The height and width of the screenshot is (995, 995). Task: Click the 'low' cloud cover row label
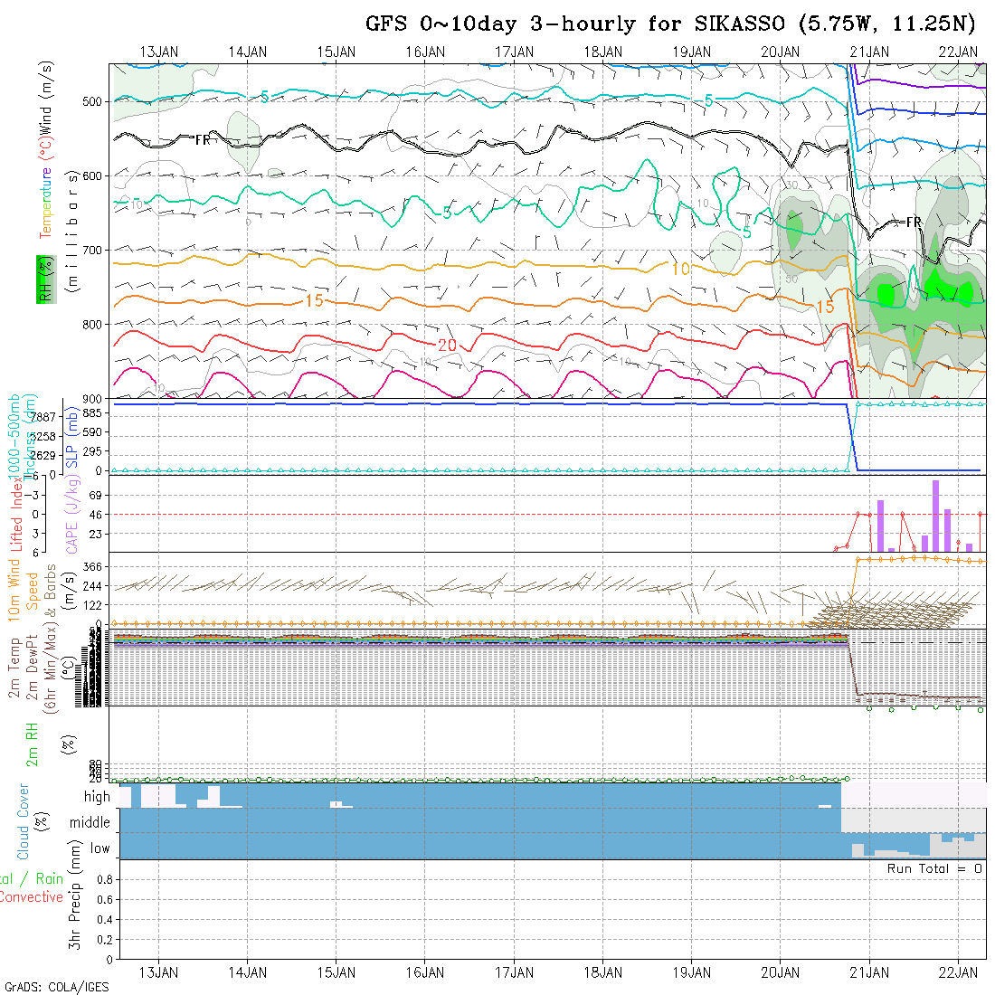point(99,848)
